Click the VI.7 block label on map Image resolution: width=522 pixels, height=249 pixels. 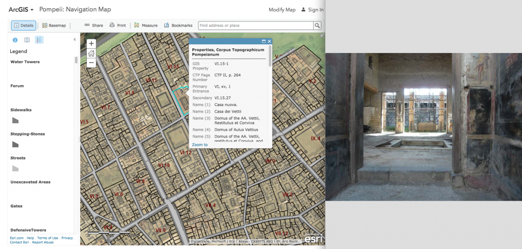click(x=105, y=107)
